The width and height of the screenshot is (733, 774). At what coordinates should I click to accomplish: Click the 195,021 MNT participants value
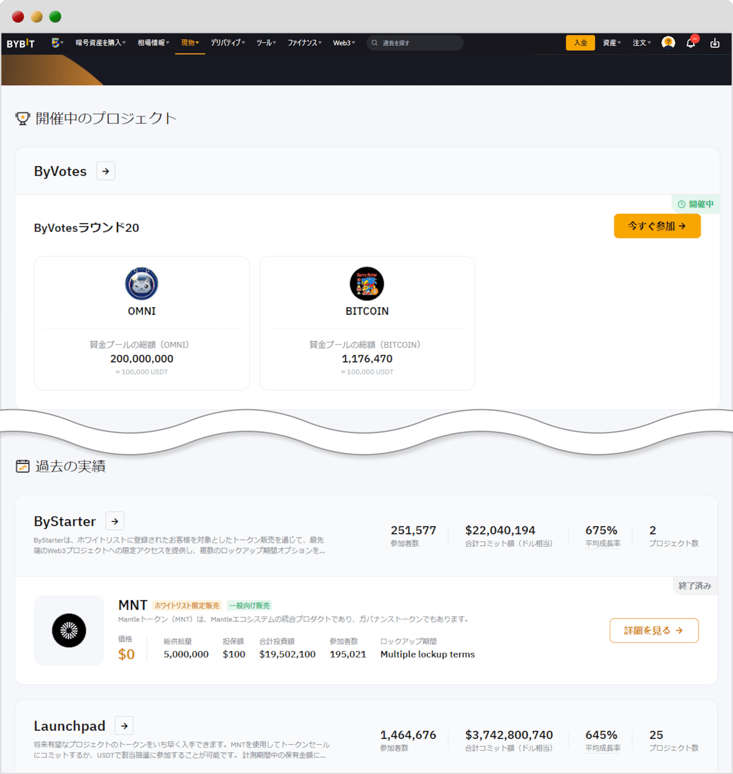click(x=348, y=654)
